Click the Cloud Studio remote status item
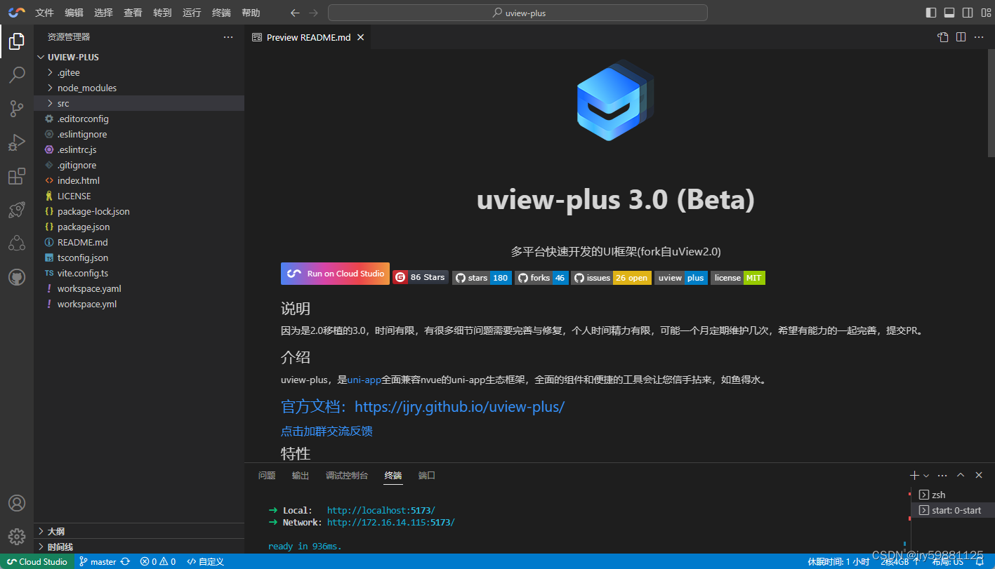This screenshot has height=569, width=995. pyautogui.click(x=37, y=561)
